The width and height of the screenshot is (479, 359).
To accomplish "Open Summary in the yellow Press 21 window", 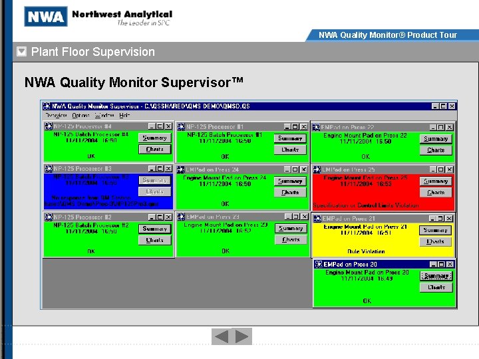I will pos(436,230).
